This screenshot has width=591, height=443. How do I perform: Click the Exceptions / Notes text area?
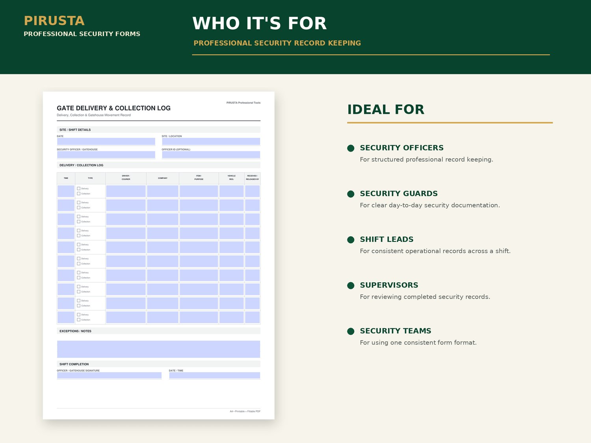(x=158, y=349)
